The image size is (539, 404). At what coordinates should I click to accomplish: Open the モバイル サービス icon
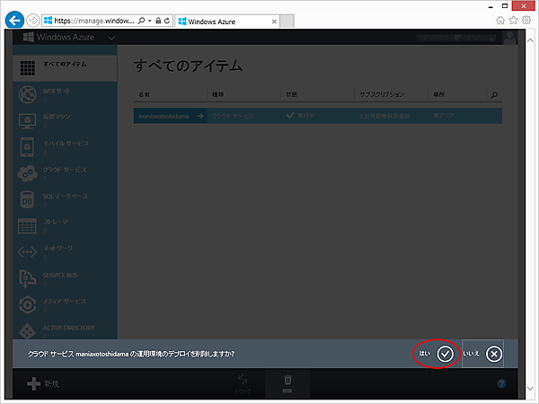pos(27,145)
